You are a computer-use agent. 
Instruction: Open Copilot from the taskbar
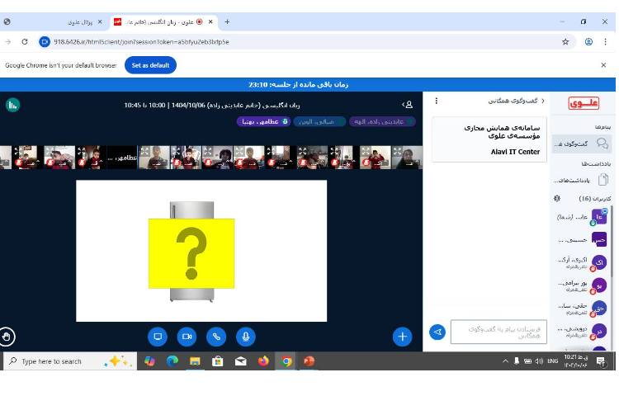point(149,361)
